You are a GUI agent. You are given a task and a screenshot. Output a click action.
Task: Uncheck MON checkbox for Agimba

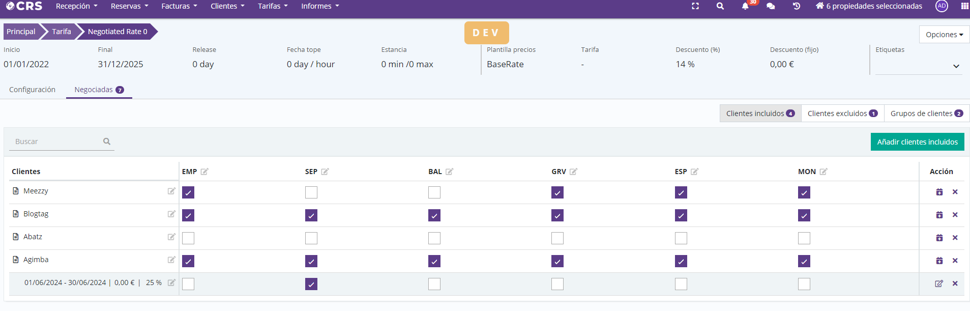coord(804,261)
